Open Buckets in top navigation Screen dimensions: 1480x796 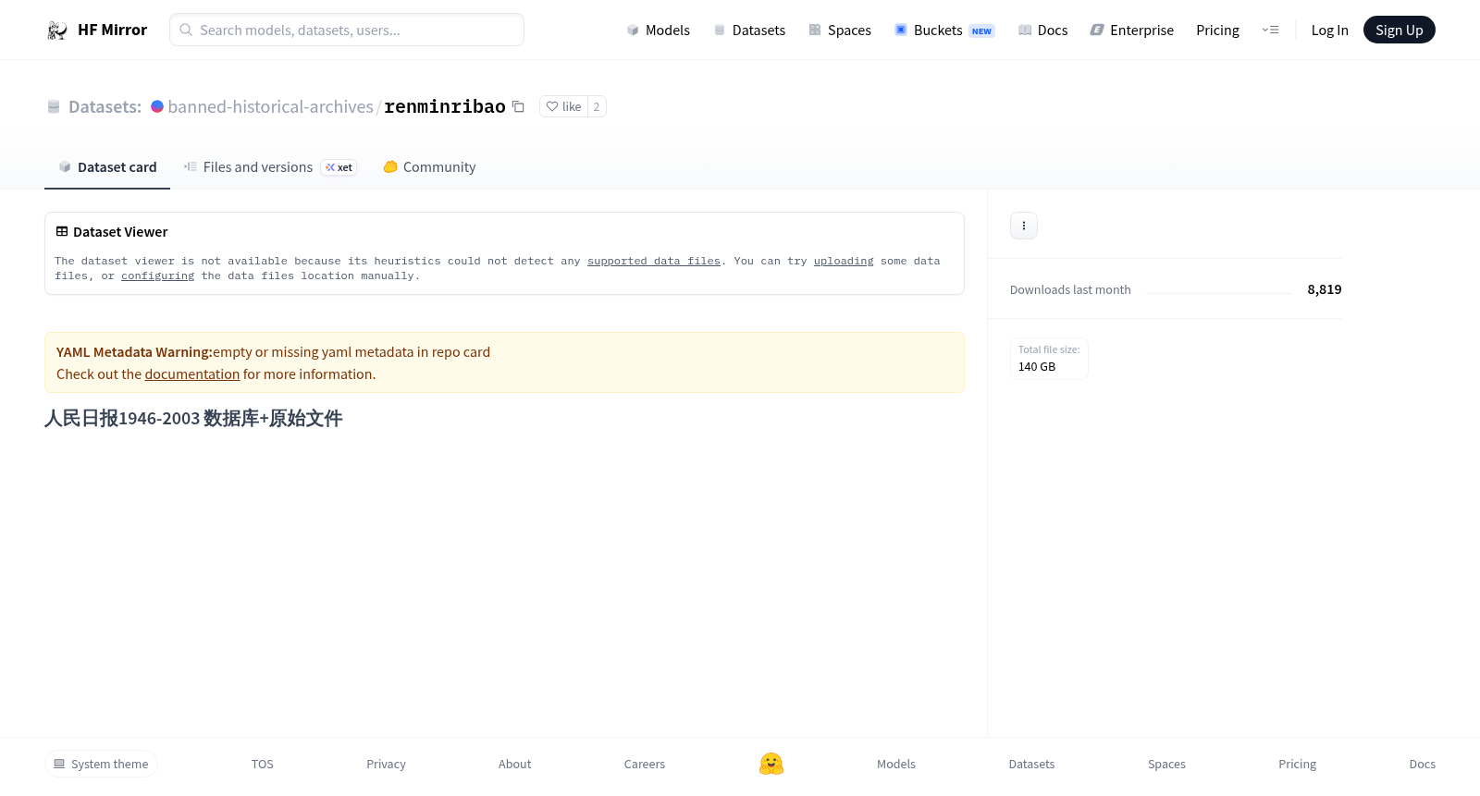point(944,31)
